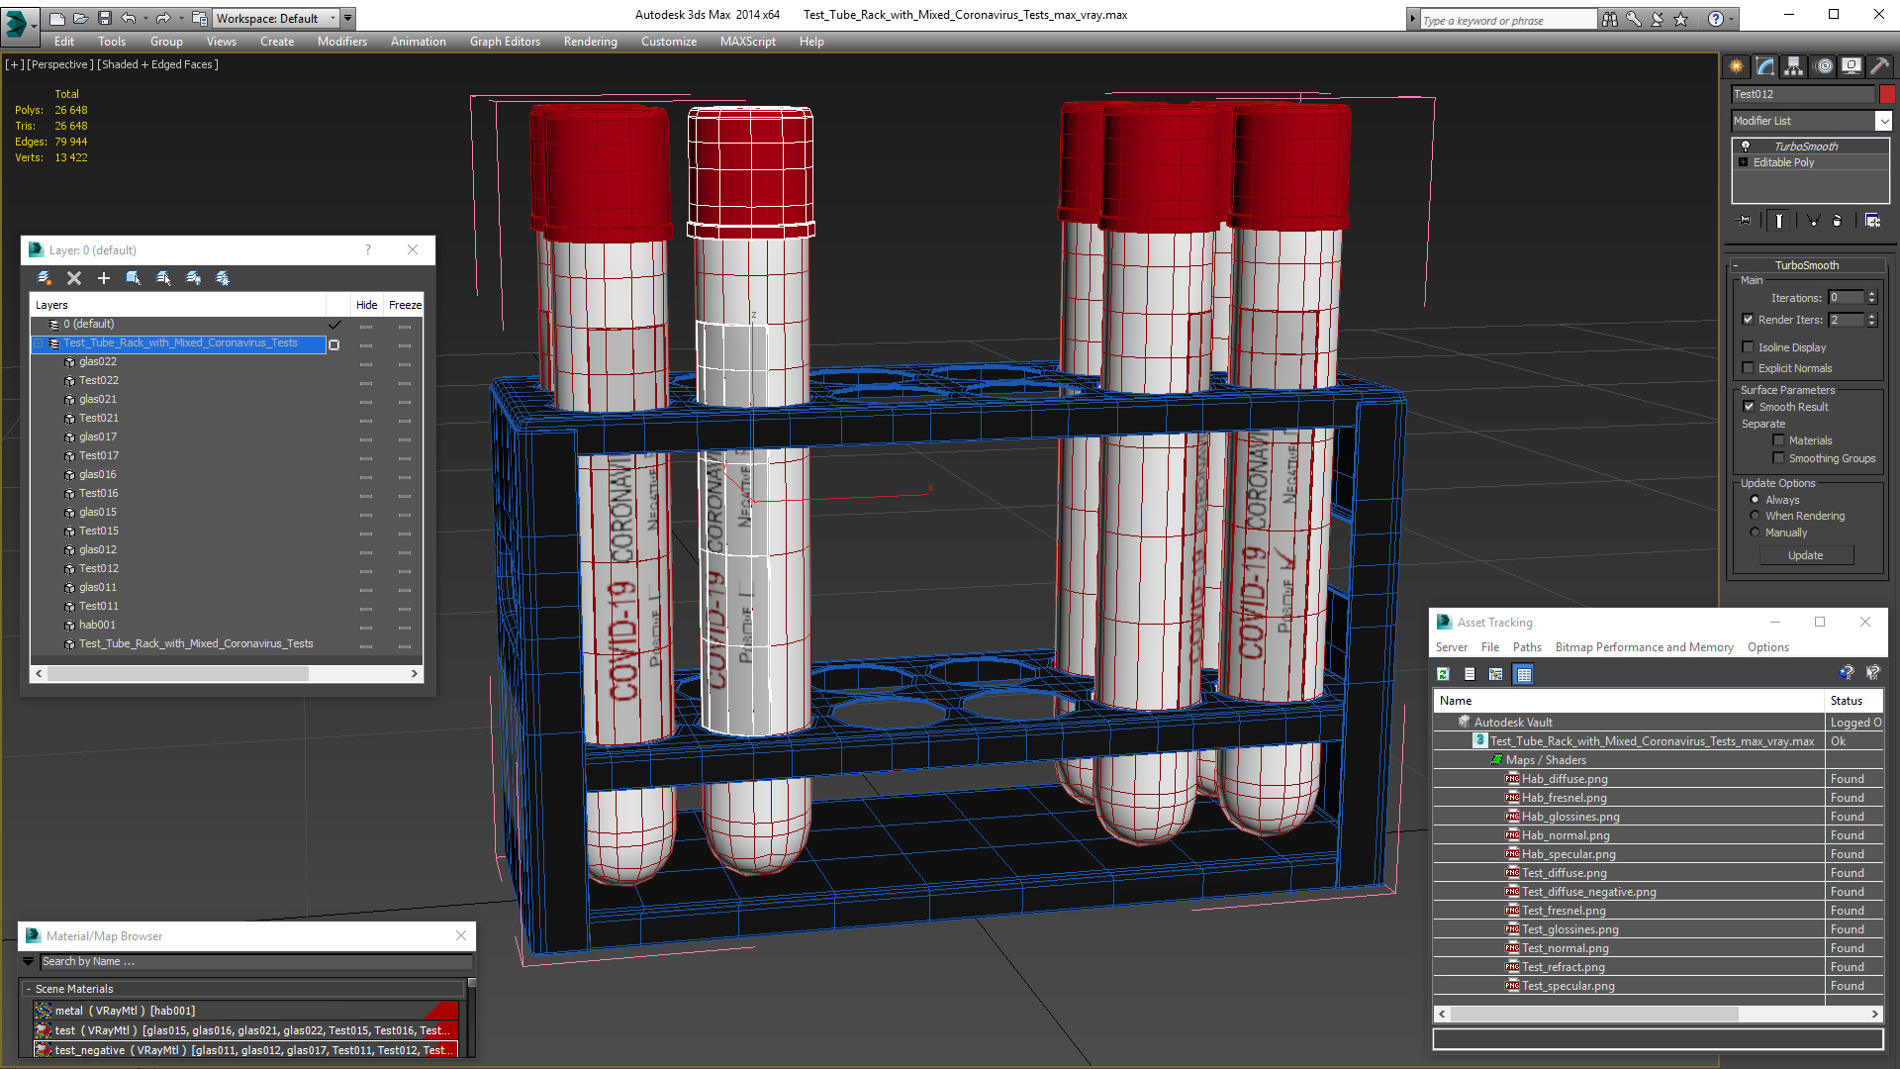This screenshot has width=1900, height=1069.
Task: Refresh Asset Tracking list icon
Action: pyautogui.click(x=1444, y=674)
